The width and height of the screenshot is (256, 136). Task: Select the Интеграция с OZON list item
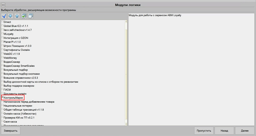16,38
